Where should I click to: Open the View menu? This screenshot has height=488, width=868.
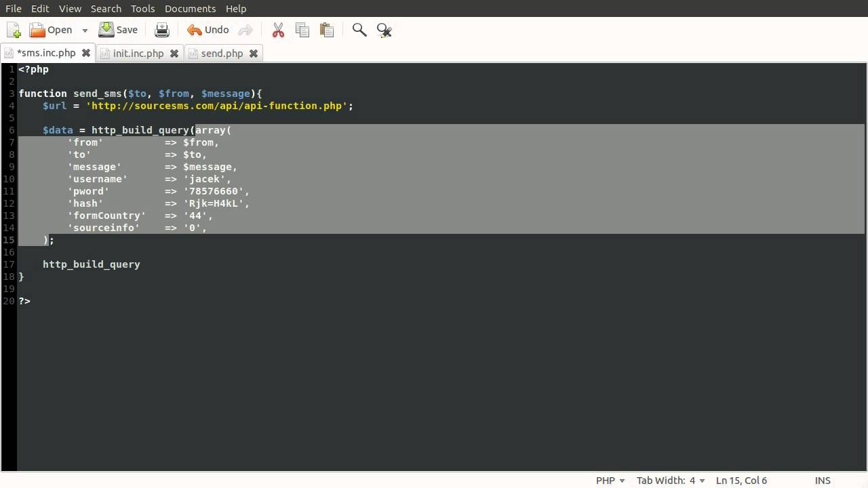coord(70,8)
